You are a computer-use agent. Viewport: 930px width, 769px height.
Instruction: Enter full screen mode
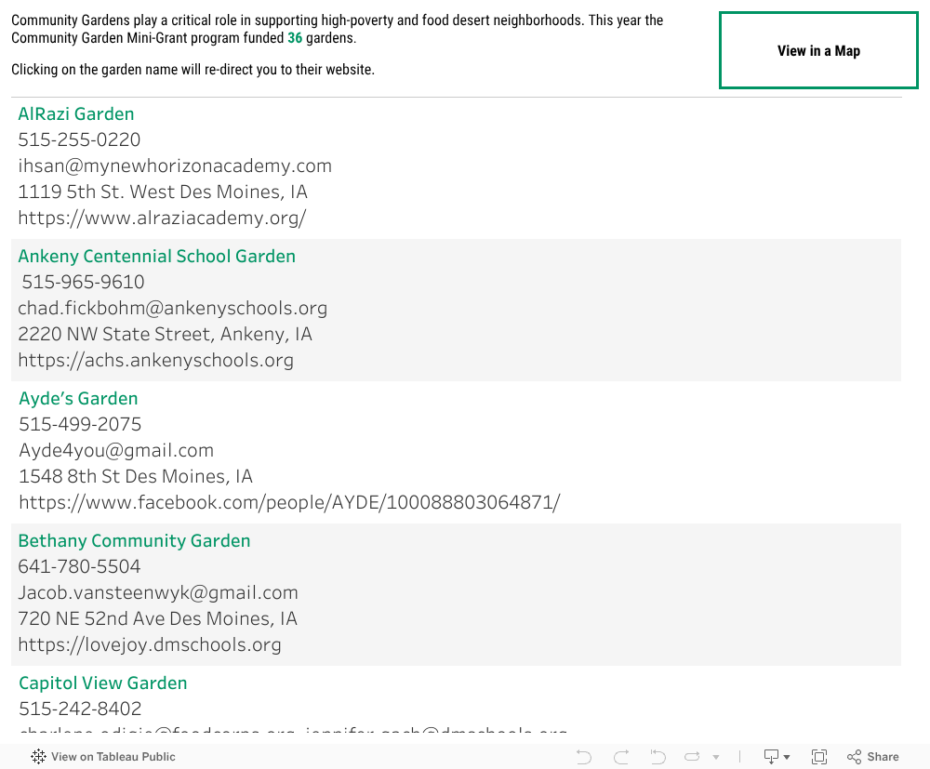pyautogui.click(x=819, y=757)
